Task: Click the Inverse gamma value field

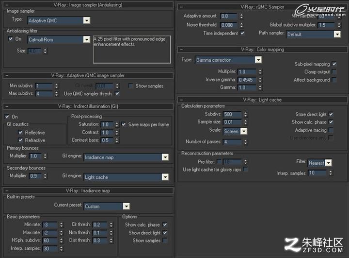Action: 247,80
